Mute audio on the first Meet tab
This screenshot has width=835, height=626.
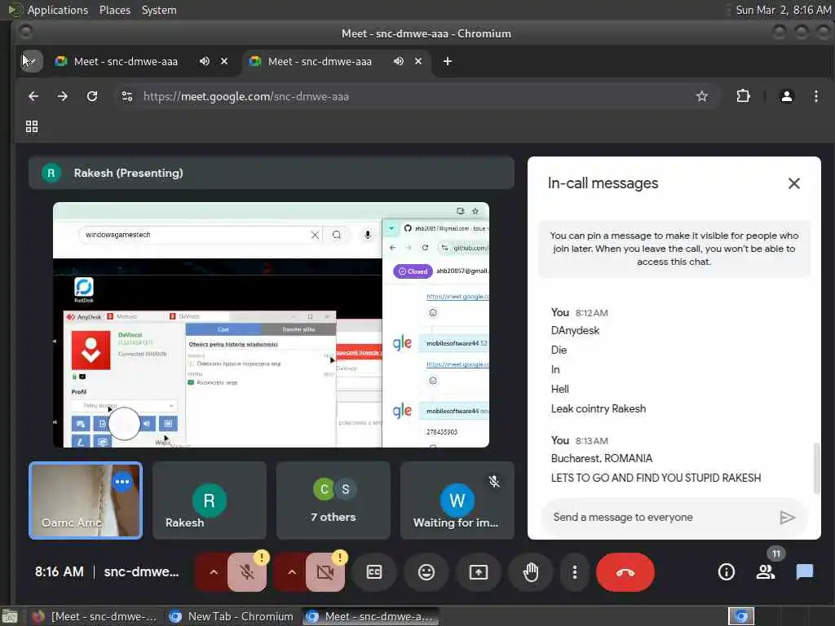pos(205,61)
